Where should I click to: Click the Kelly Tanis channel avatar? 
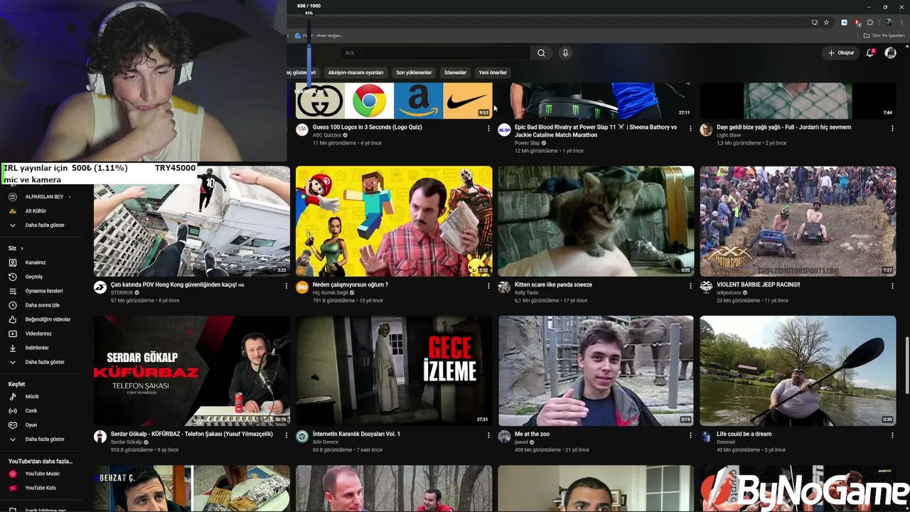click(x=504, y=287)
